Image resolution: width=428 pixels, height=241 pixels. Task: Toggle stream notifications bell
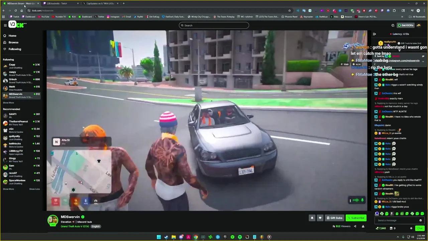click(312, 218)
